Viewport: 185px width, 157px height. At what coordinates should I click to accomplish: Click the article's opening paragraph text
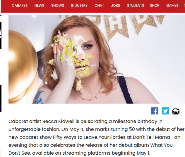click(97, 137)
